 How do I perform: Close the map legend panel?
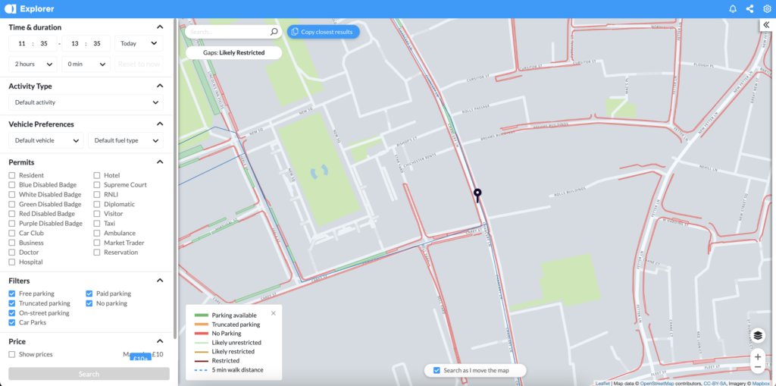[274, 312]
